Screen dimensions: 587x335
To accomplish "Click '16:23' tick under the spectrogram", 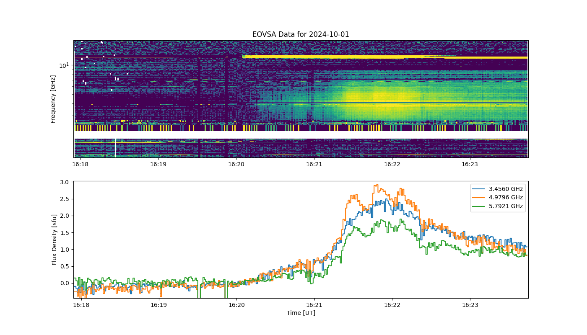I will [x=470, y=165].
